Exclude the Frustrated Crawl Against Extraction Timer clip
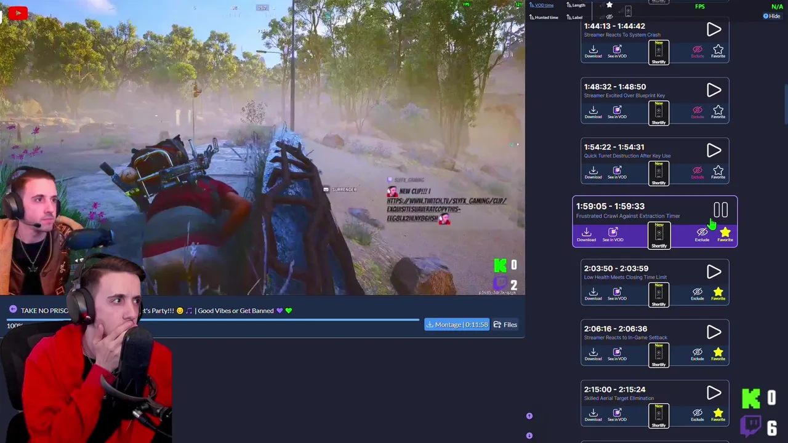The width and height of the screenshot is (788, 443). 702,234
